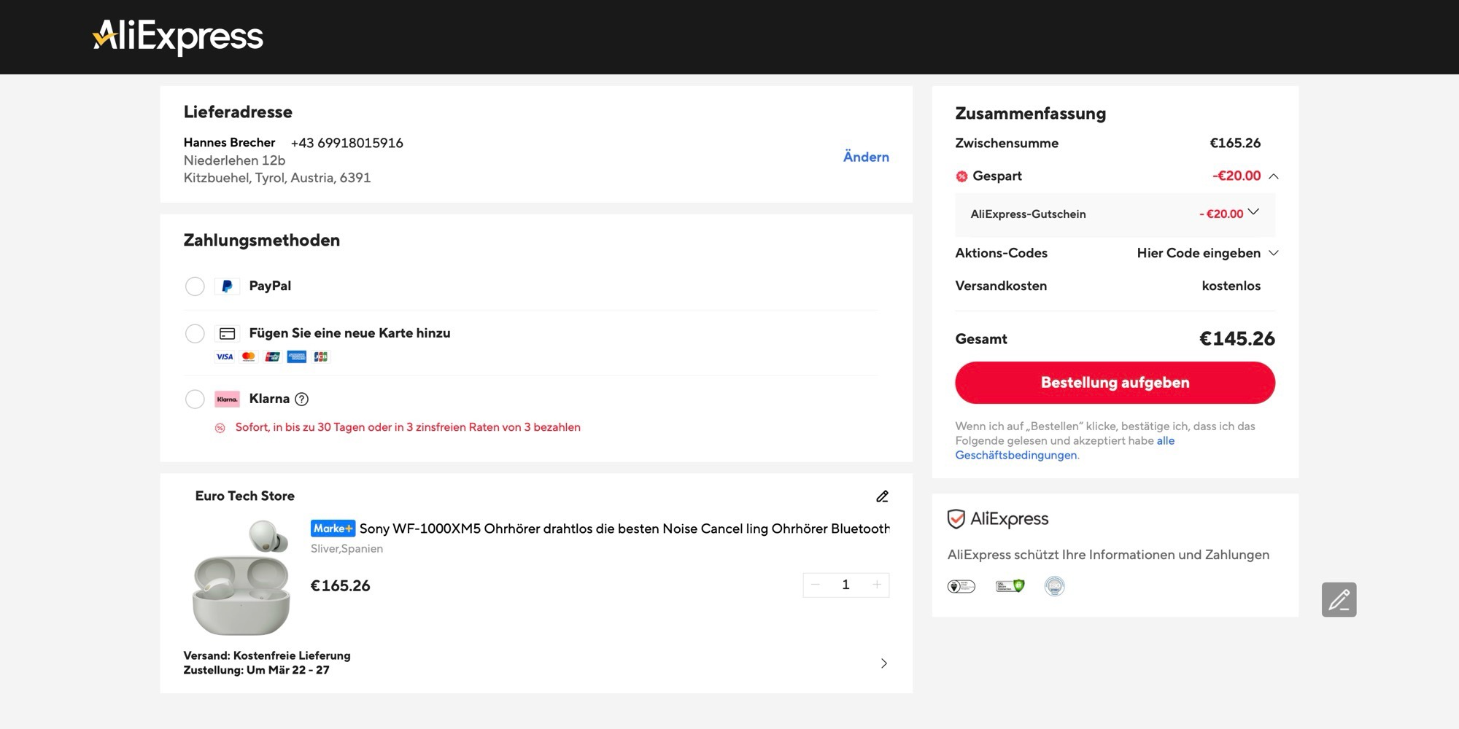Click the AliExpress shield protection icon

tap(956, 519)
